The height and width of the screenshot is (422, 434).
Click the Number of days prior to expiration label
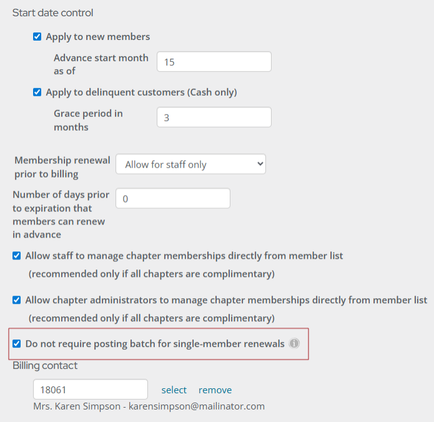click(x=61, y=214)
